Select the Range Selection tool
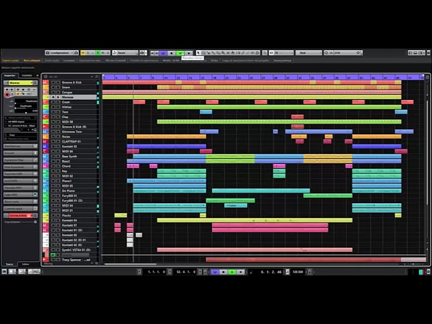Image resolution: width=432 pixels, height=324 pixels. point(203,53)
